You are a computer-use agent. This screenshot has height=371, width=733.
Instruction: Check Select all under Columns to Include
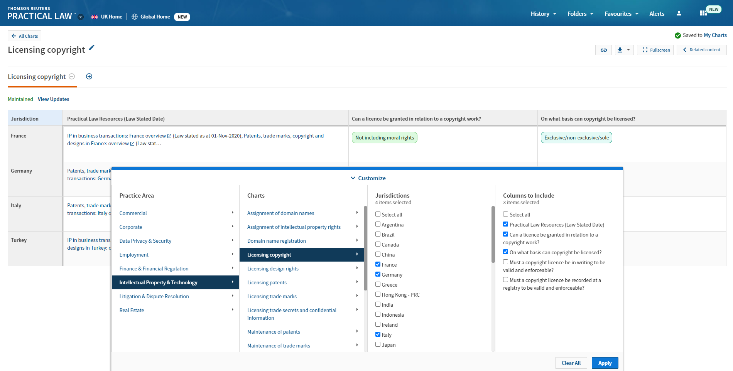coord(505,214)
